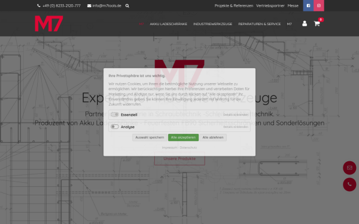Open the first M7 menu item
The width and height of the screenshot is (359, 224).
[141, 24]
